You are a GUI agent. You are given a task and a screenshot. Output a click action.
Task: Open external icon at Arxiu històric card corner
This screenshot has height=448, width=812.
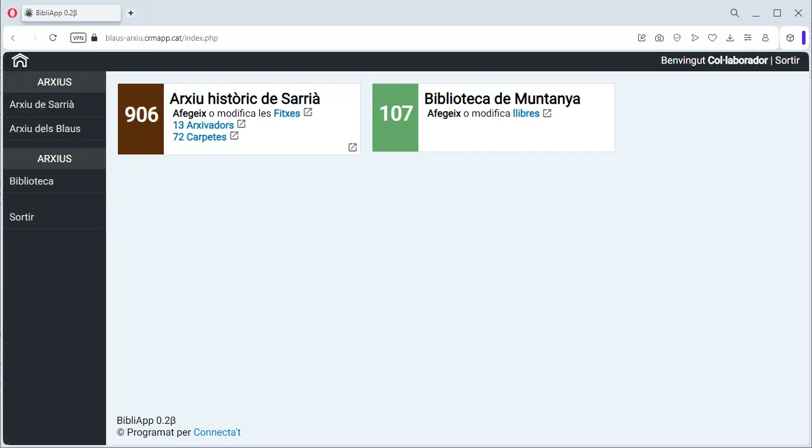click(x=352, y=147)
